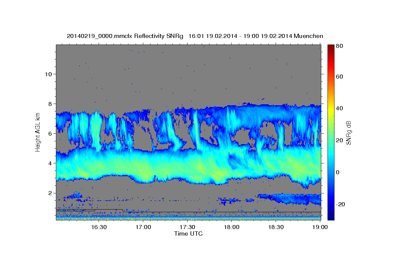The width and height of the screenshot is (397, 264).
Task: Click the colorbar value 80
Action: [x=340, y=46]
